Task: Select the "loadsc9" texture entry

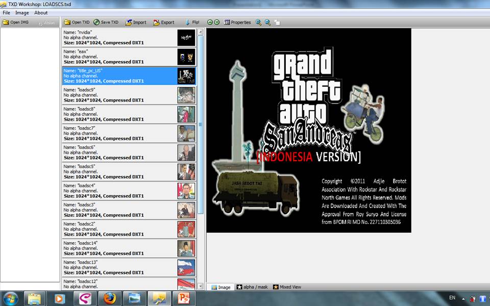Action: tap(129, 95)
